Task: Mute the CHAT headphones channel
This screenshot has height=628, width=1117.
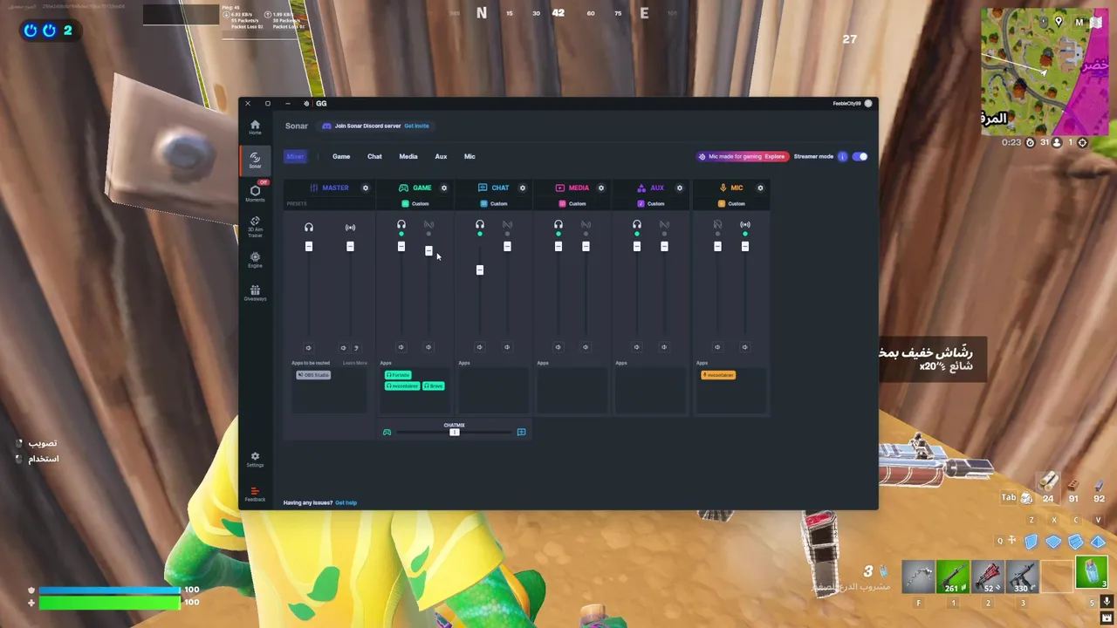Action: click(x=479, y=347)
